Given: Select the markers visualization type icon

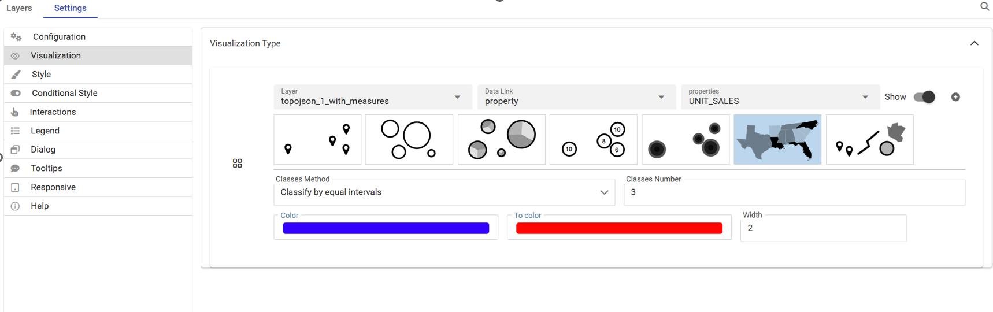Looking at the screenshot, I should click(317, 139).
